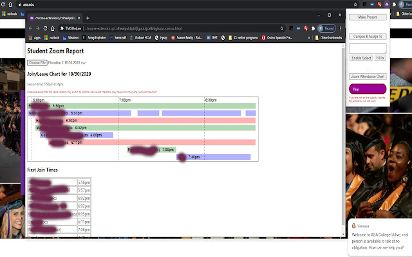Click the blue 6:05pm attendance bar
The image size is (412, 257).
point(77,136)
